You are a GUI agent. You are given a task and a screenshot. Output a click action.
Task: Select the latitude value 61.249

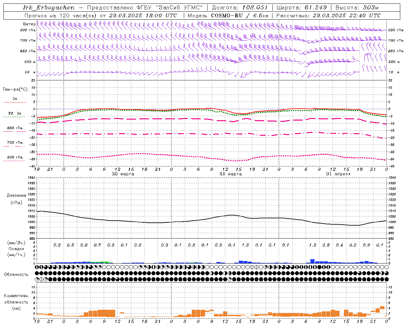pyautogui.click(x=315, y=8)
